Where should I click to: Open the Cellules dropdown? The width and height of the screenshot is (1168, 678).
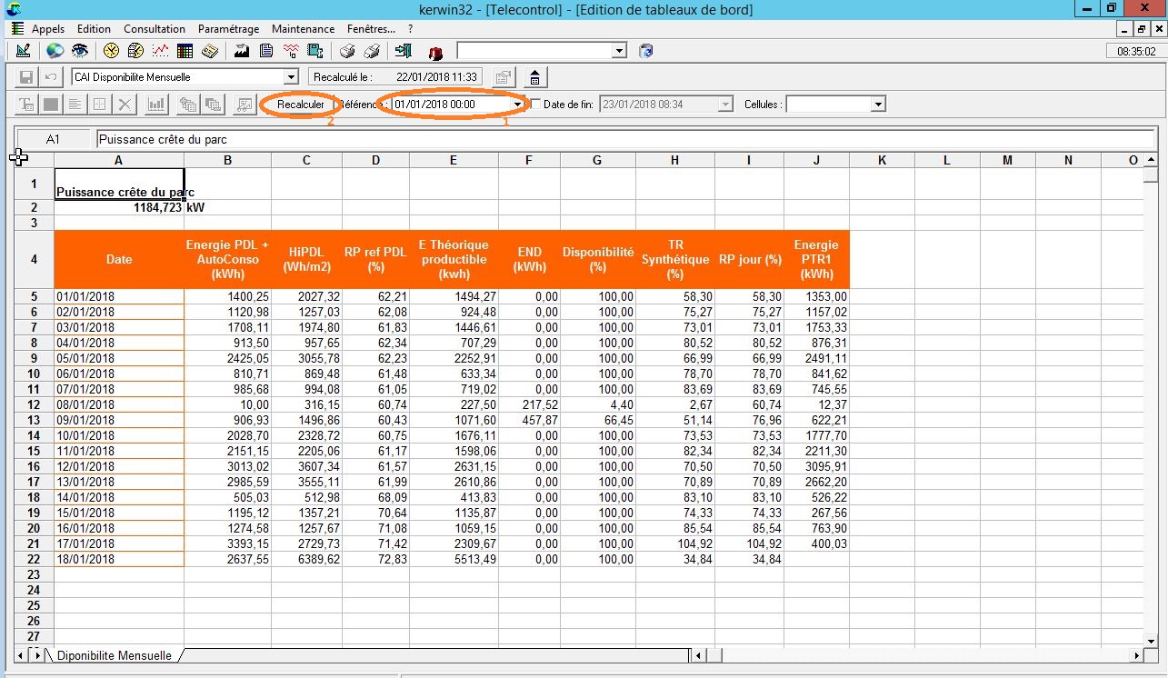click(x=877, y=105)
